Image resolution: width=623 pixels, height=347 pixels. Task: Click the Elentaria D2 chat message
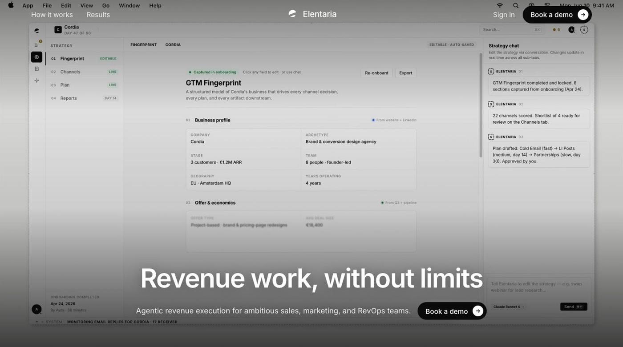pyautogui.click(x=539, y=119)
